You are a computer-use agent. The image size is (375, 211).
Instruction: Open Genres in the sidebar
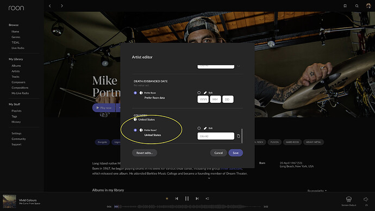[x=16, y=37]
